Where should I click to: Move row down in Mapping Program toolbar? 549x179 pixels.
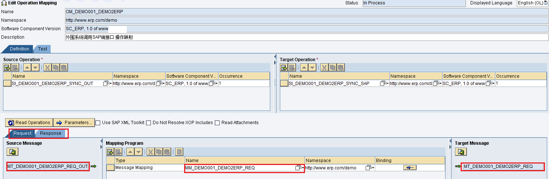click(x=138, y=152)
